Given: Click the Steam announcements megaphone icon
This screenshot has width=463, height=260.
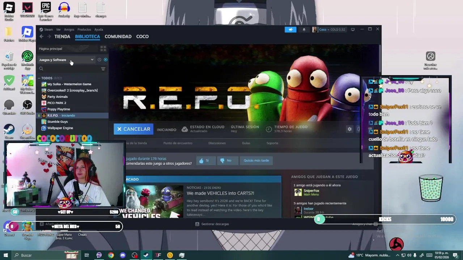Looking at the screenshot, I should pos(290,30).
